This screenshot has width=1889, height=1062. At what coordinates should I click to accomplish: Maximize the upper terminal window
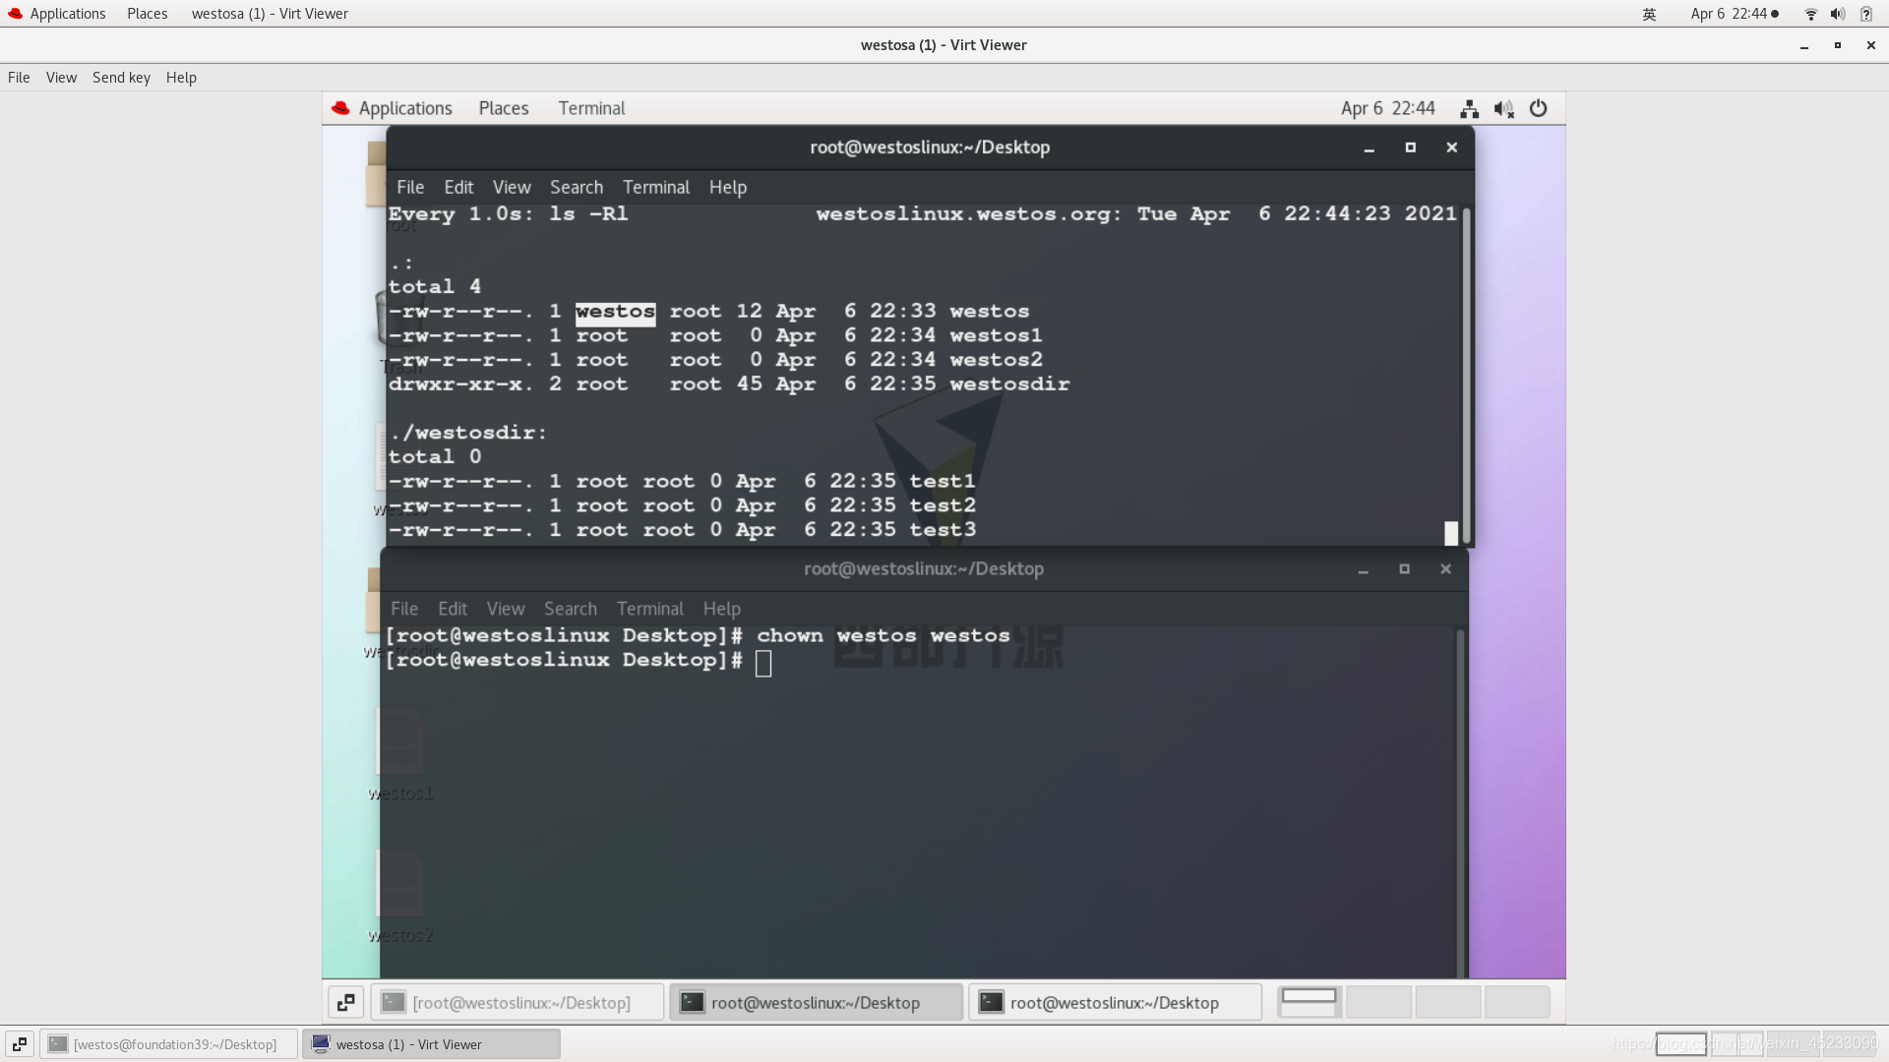coord(1410,147)
